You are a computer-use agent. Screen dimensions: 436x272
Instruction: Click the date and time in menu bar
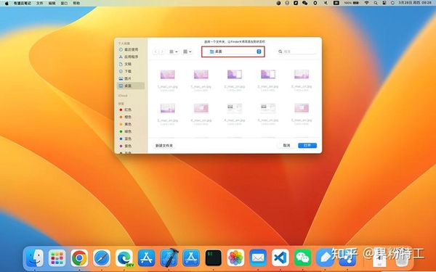pyautogui.click(x=415, y=3)
